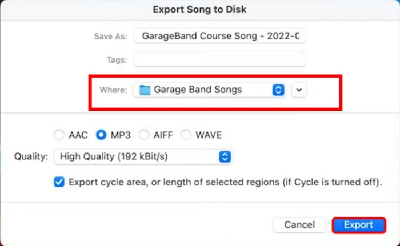Click the blue arrows on the Quality popup
The width and height of the screenshot is (400, 246).
coord(225,156)
